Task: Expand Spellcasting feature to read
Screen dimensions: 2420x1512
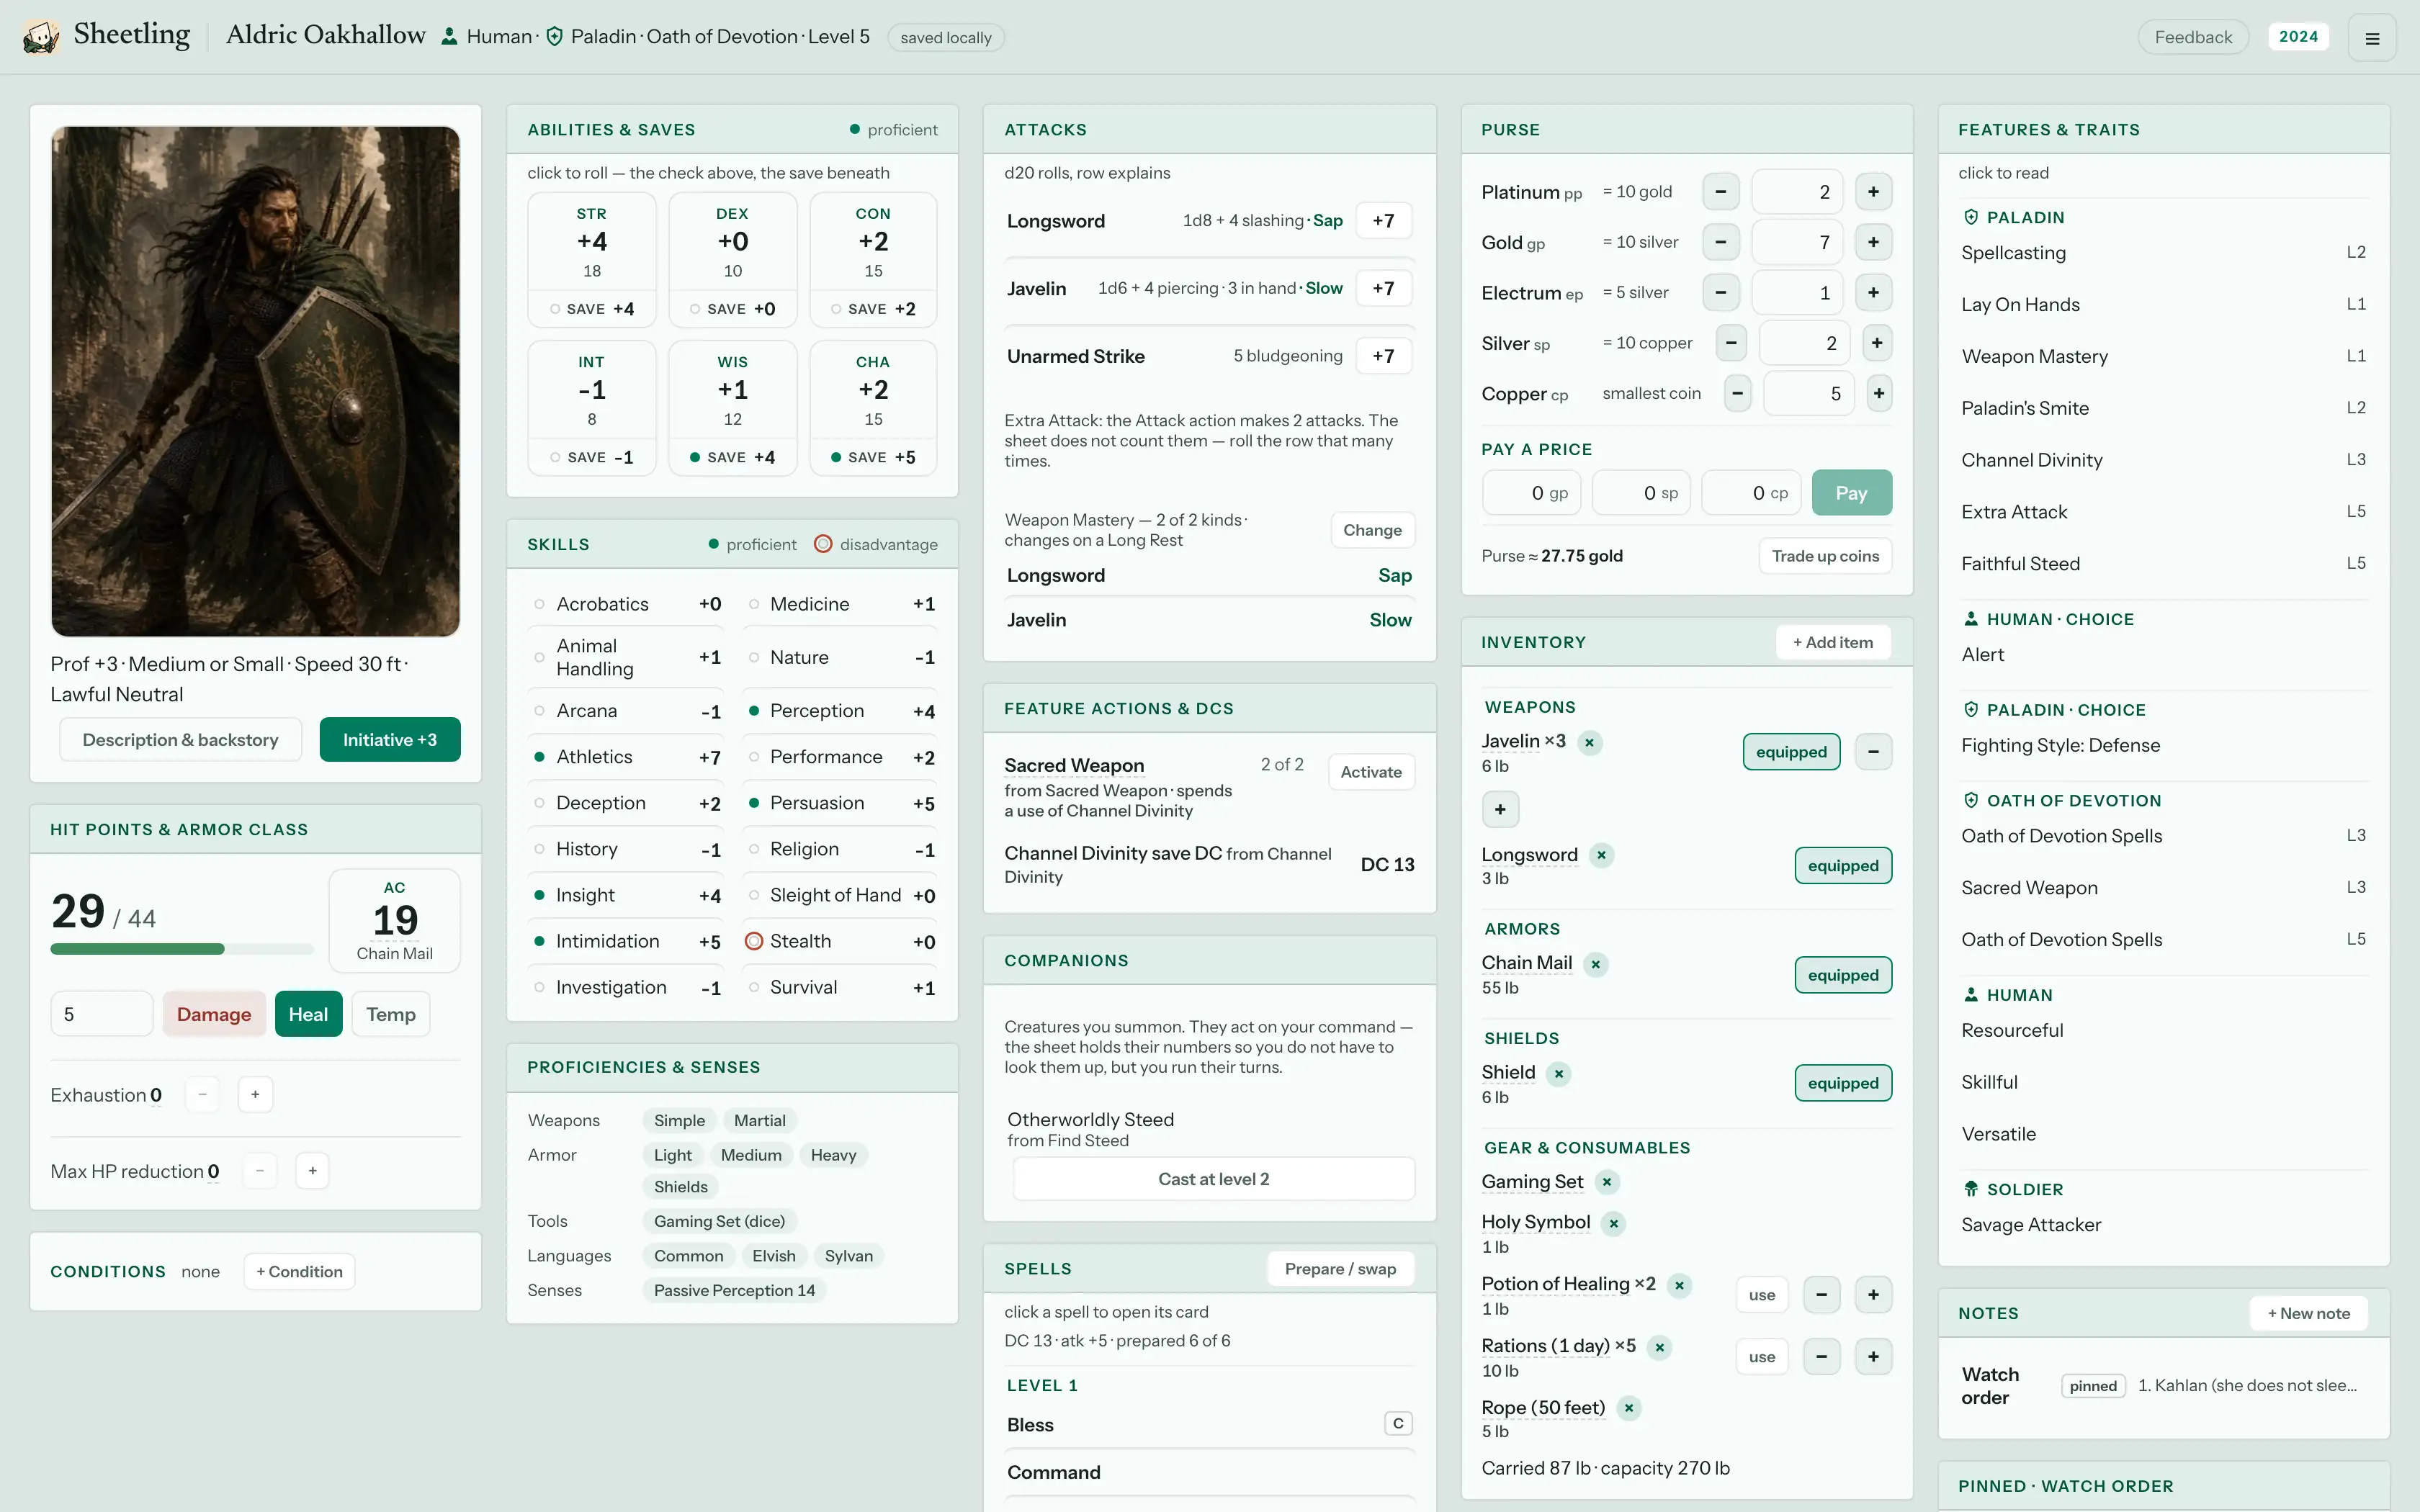Action: click(x=2163, y=253)
